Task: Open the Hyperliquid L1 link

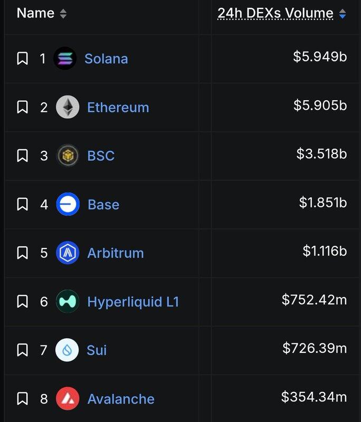Action: click(x=133, y=302)
